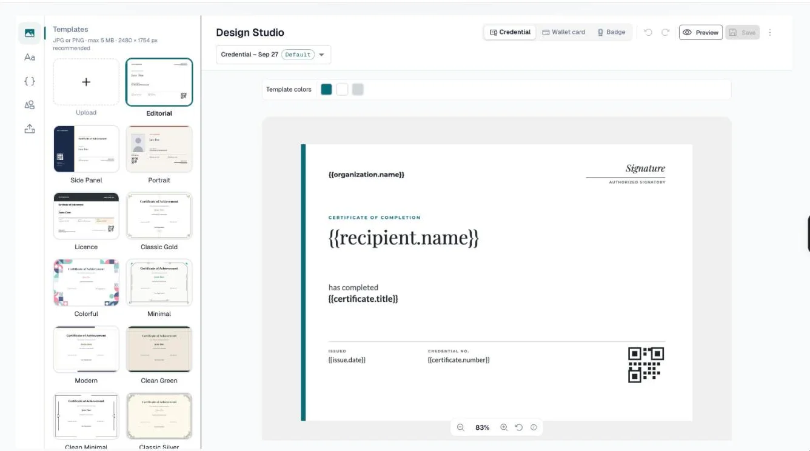
Task: Reset the canvas zoom level
Action: click(519, 427)
